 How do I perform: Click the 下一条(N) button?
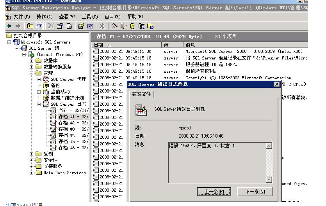(255, 192)
